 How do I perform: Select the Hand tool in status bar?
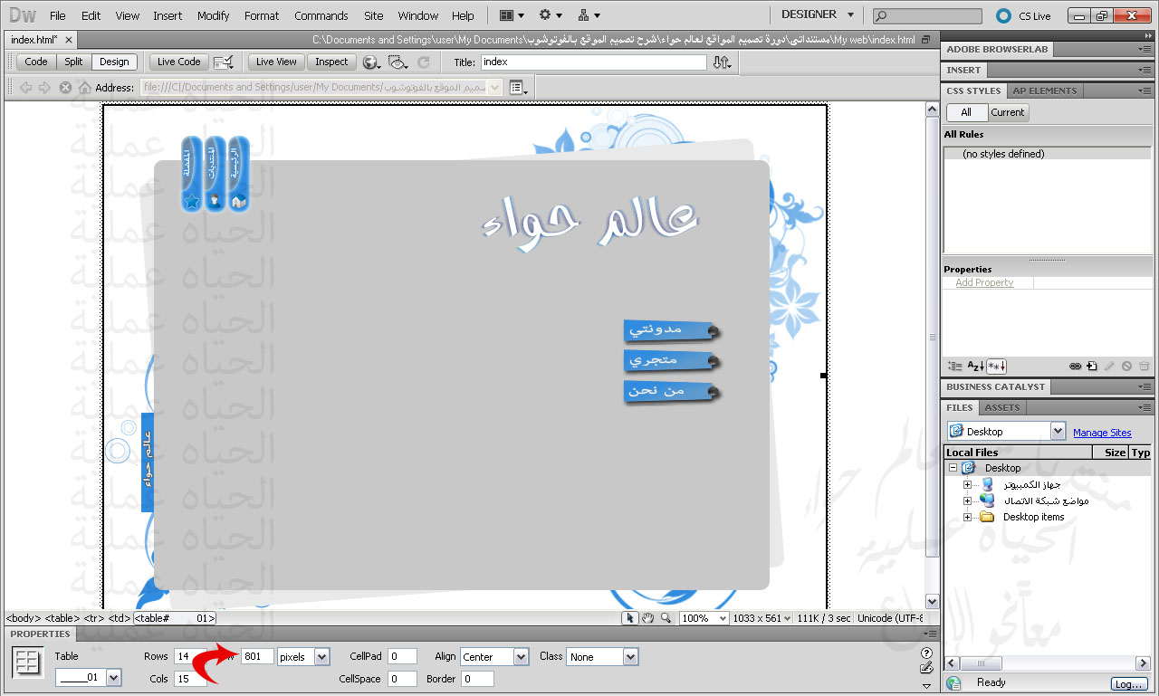(647, 618)
